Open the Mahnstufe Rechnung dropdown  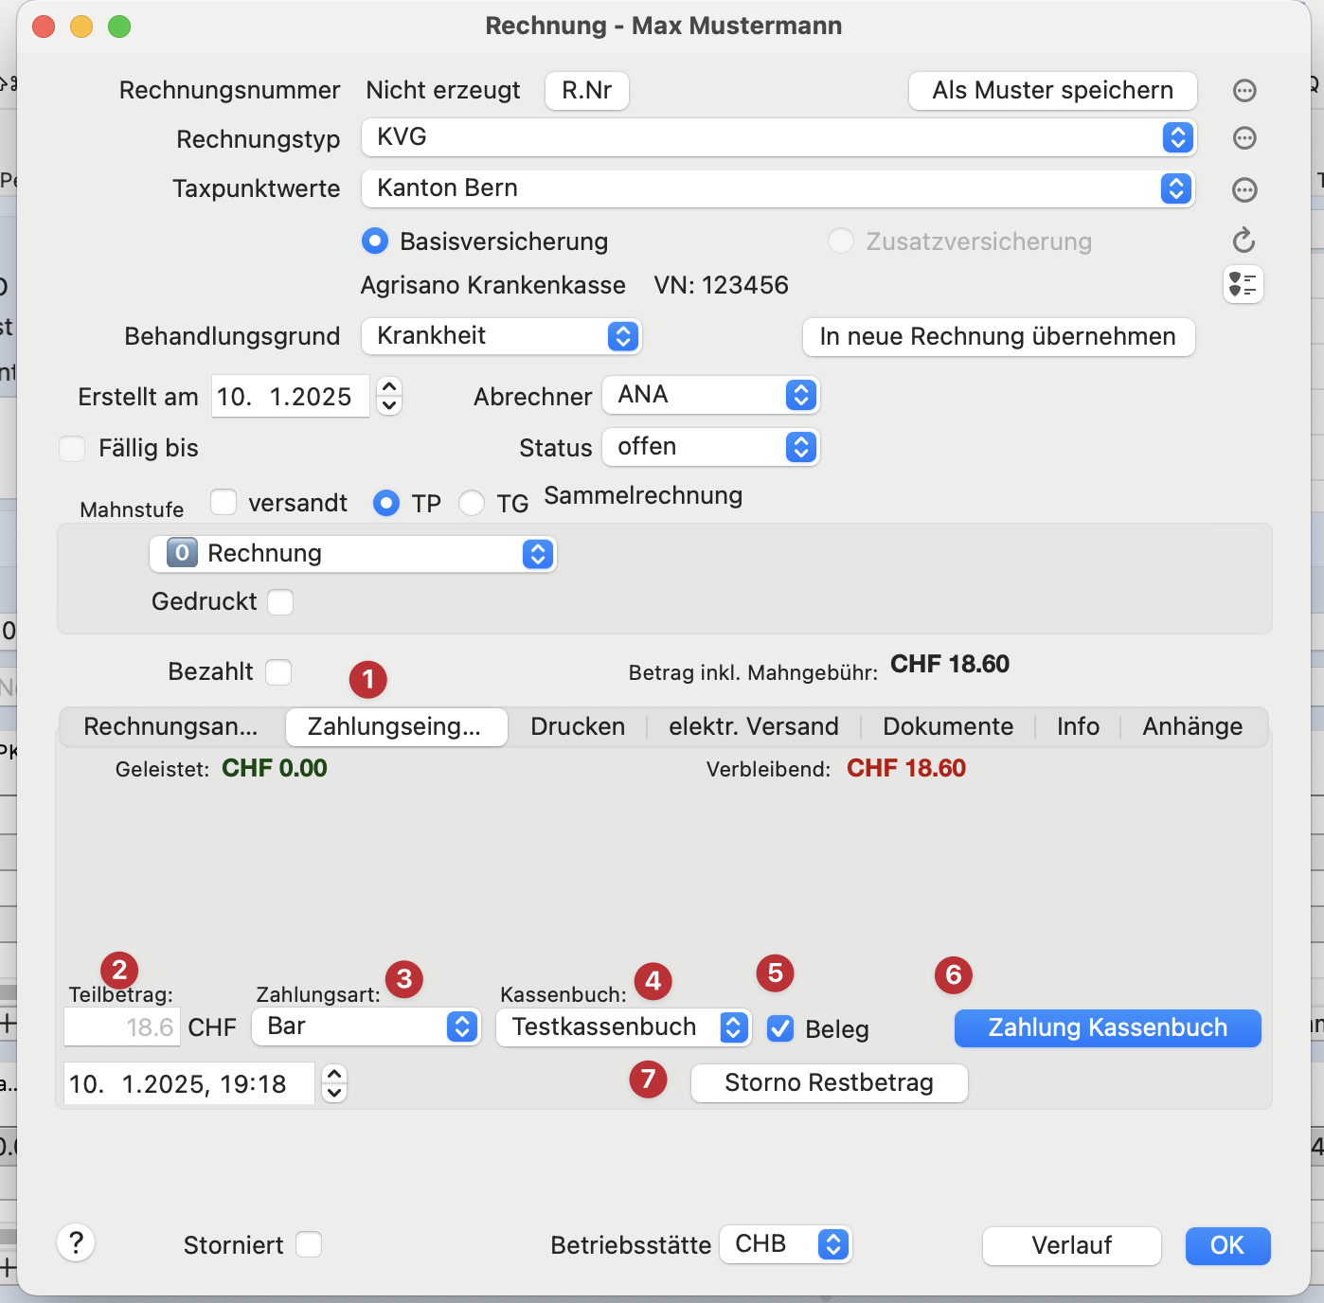pos(353,554)
